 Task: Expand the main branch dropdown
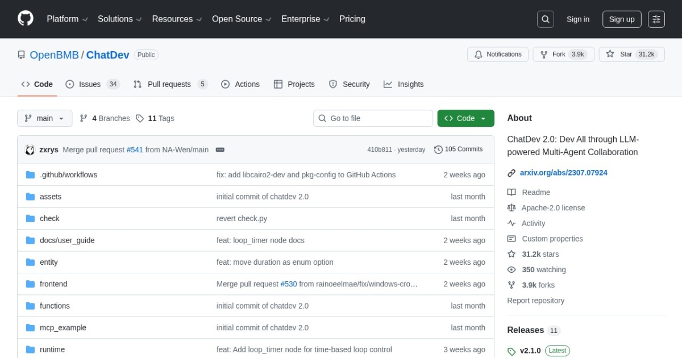pyautogui.click(x=44, y=118)
